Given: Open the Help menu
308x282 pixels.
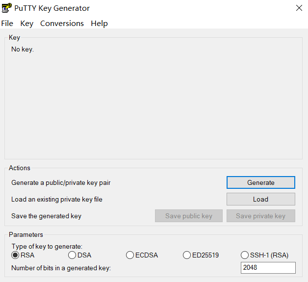Looking at the screenshot, I should tap(99, 24).
